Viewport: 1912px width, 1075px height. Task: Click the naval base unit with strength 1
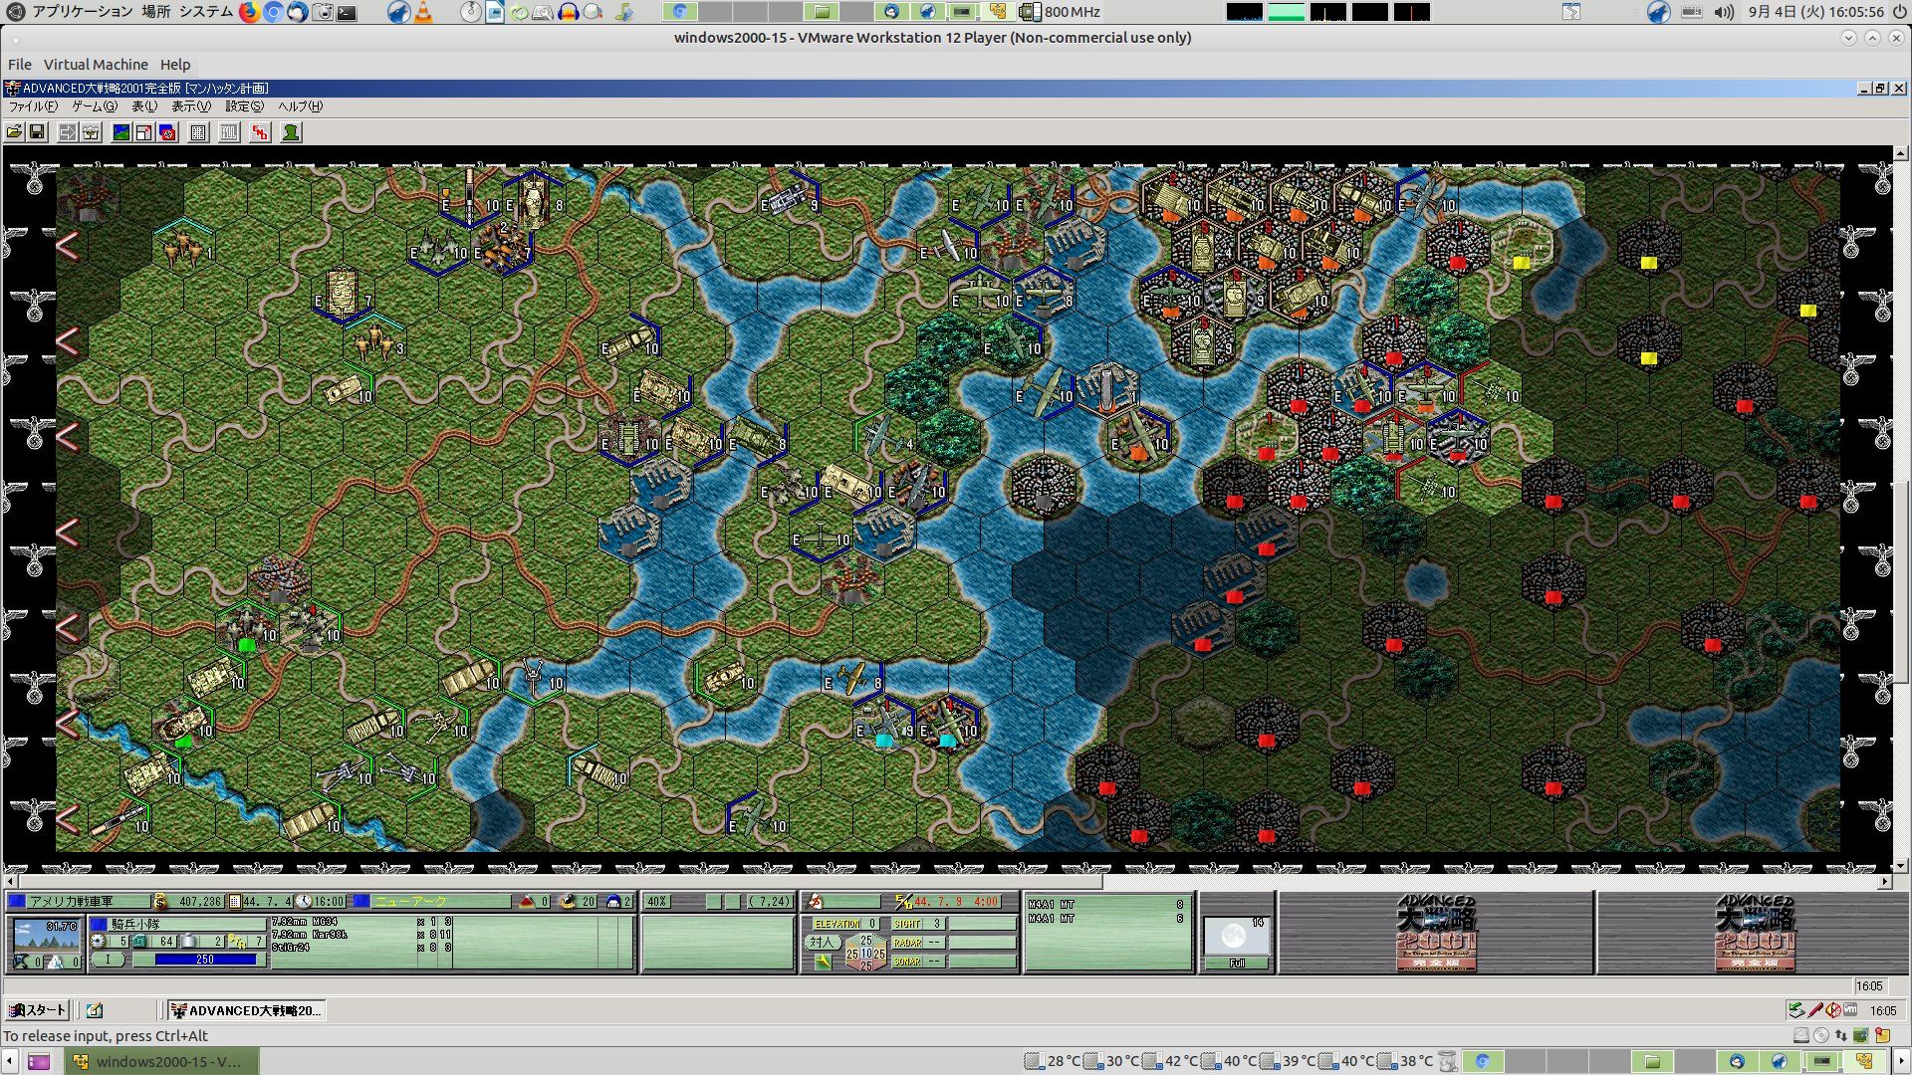coord(1107,386)
